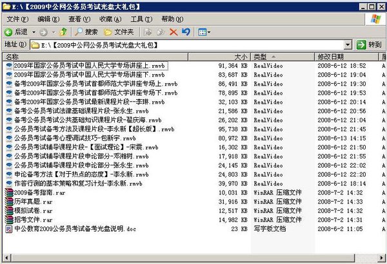Click horizontal scrollbar right arrow

381,258
